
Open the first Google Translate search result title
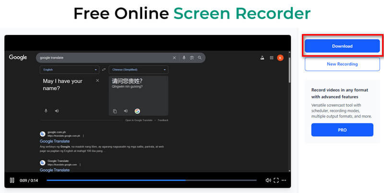[x=55, y=141]
